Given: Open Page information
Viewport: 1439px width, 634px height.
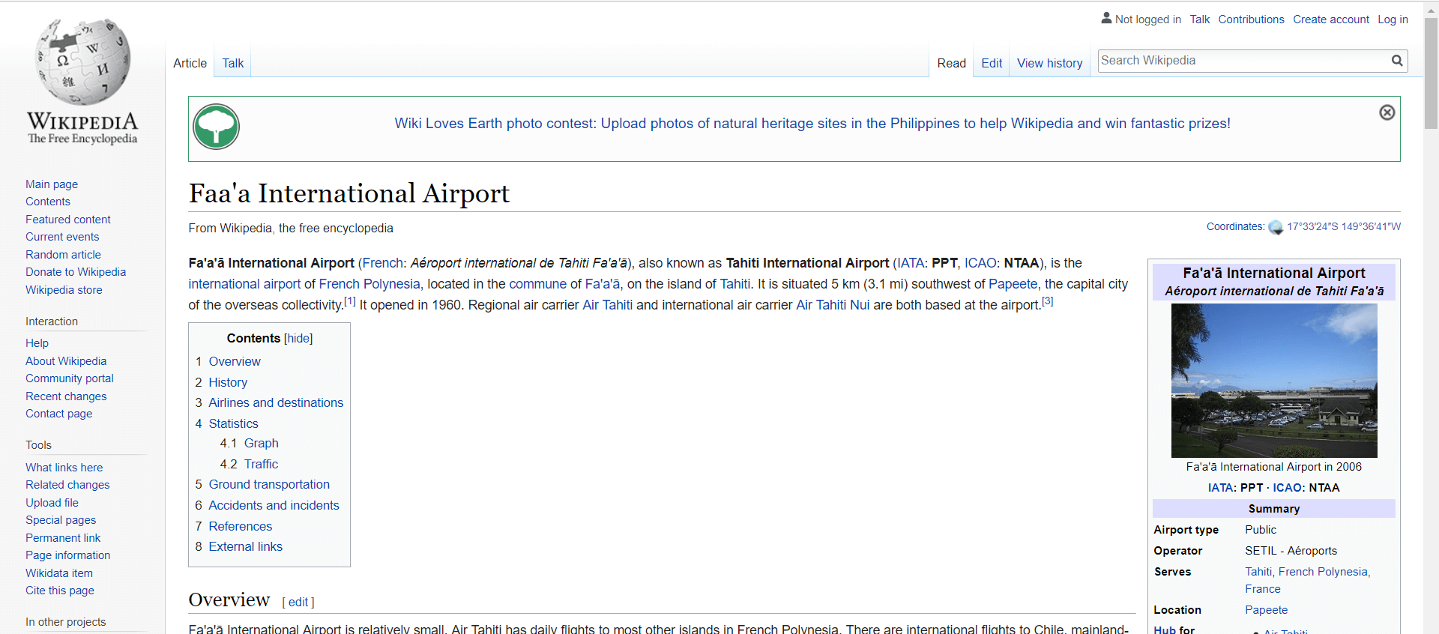Looking at the screenshot, I should tap(67, 555).
